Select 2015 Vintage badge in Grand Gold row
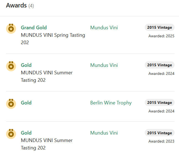The width and height of the screenshot is (179, 155). 159,27
